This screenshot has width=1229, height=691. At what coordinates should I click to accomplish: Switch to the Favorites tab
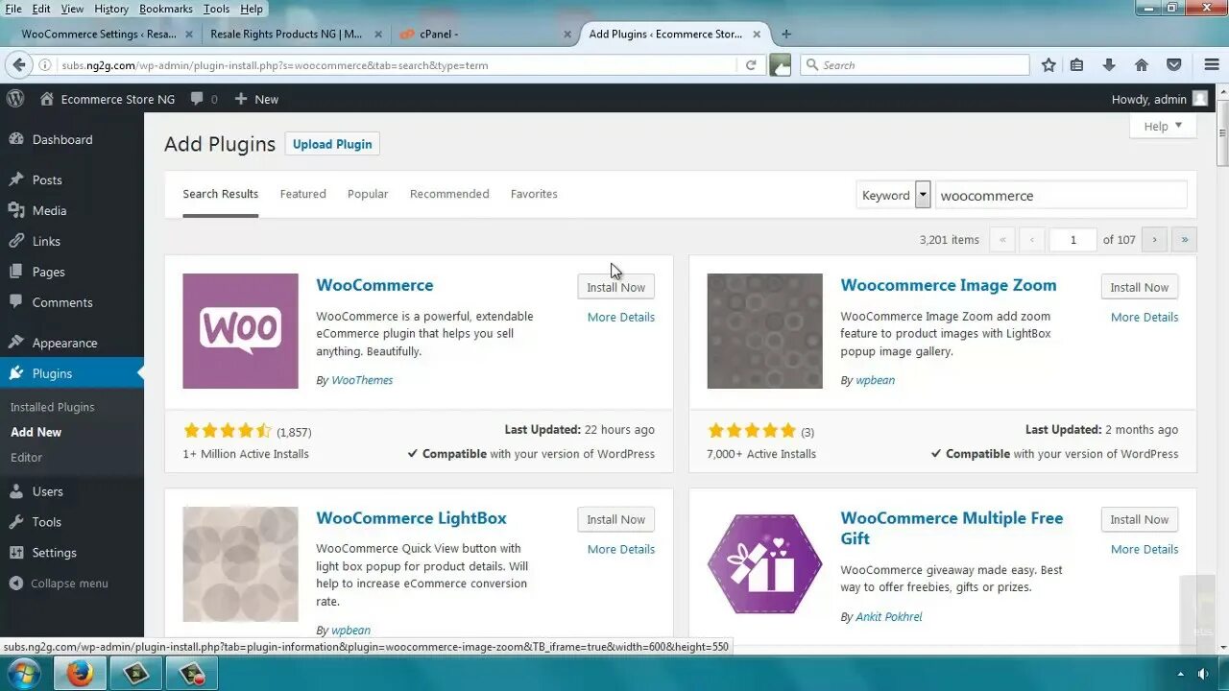[x=534, y=194]
